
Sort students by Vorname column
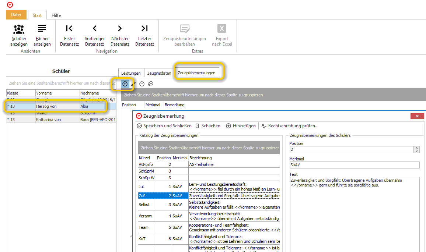pyautogui.click(x=57, y=93)
